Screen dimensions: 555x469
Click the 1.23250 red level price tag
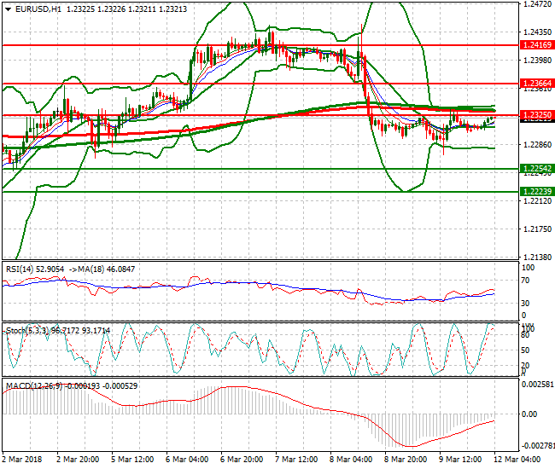(x=537, y=114)
